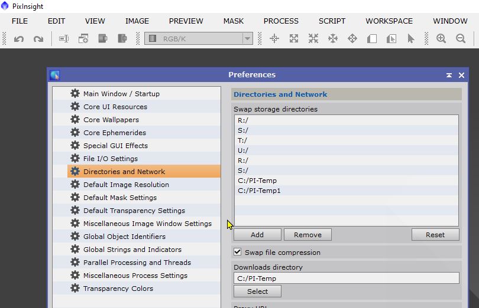
Task: Click Select under Downloads directory
Action: [257, 291]
